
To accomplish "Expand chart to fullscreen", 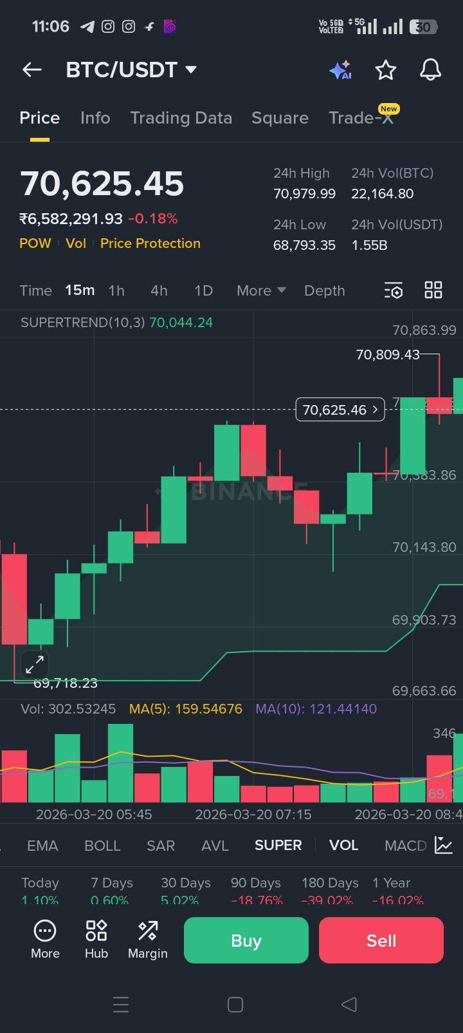I will (x=35, y=664).
